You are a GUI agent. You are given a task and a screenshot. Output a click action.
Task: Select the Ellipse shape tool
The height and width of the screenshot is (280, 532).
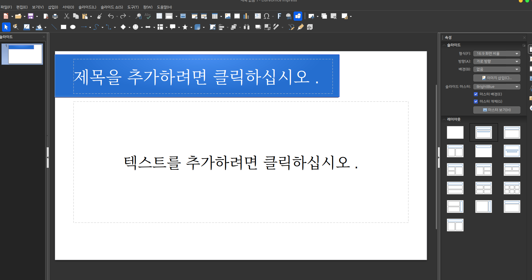73,27
